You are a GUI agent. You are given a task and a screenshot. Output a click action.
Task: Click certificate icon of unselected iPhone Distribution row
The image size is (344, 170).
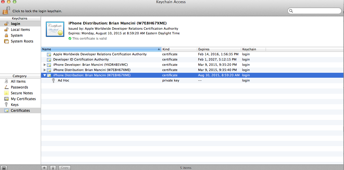[x=49, y=70]
